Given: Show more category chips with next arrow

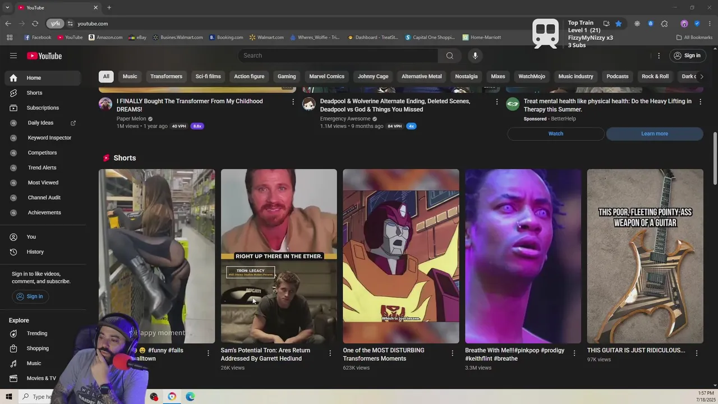Looking at the screenshot, I should coord(701,76).
